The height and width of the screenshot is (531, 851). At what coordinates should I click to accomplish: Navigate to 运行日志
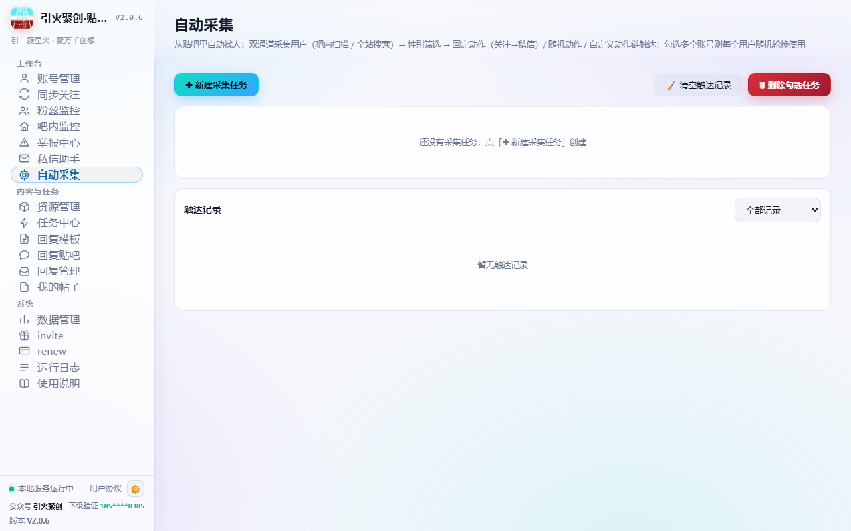pos(76,367)
